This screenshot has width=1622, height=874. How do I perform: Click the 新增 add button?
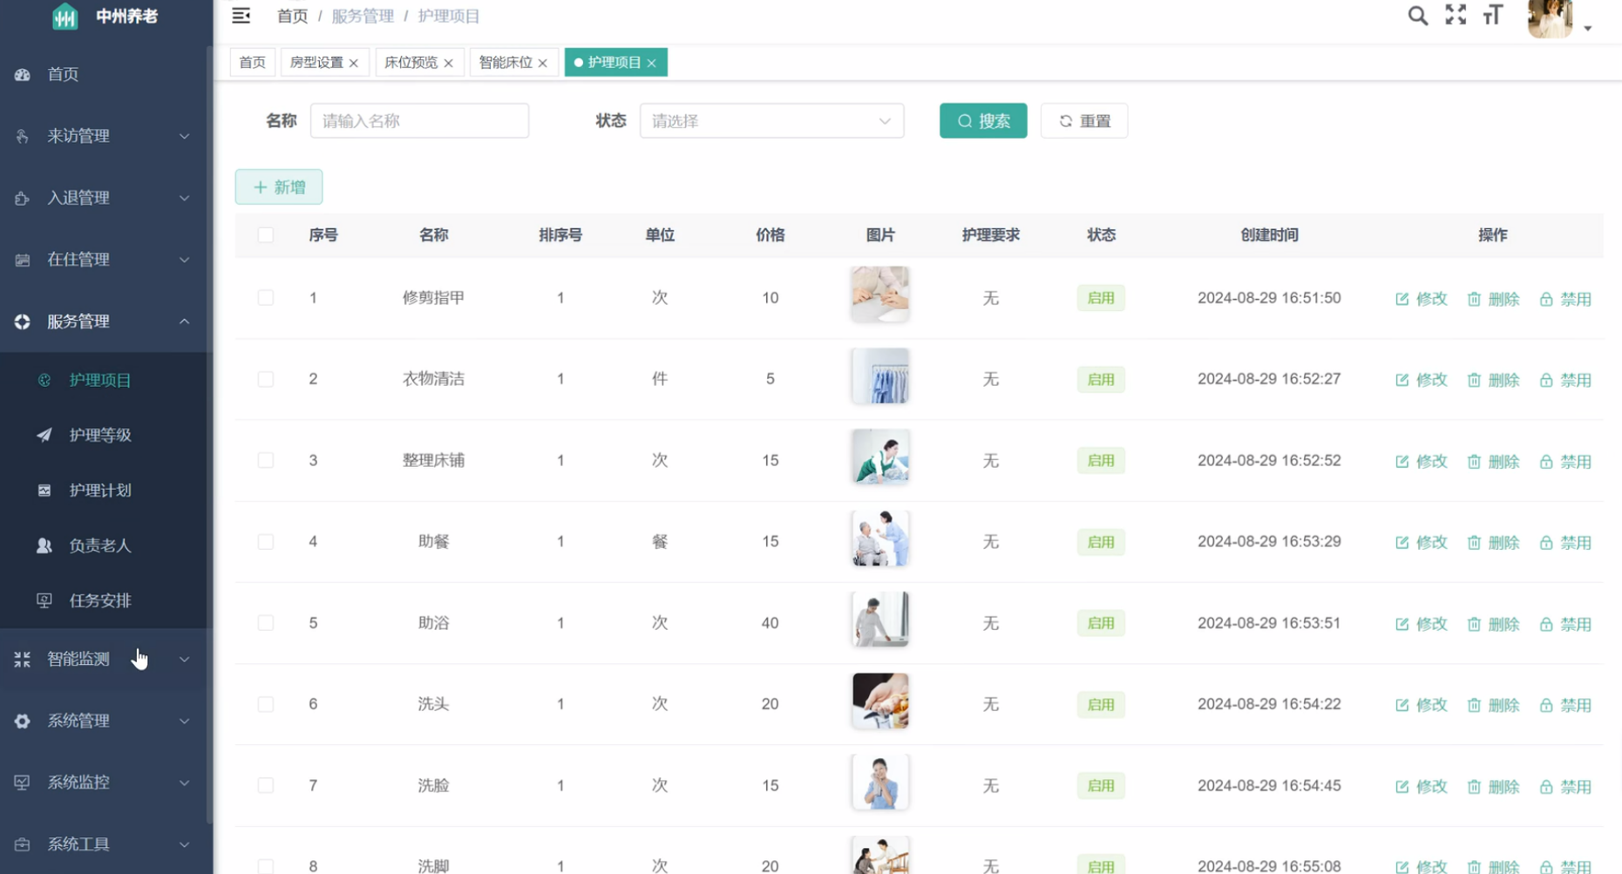coord(279,187)
